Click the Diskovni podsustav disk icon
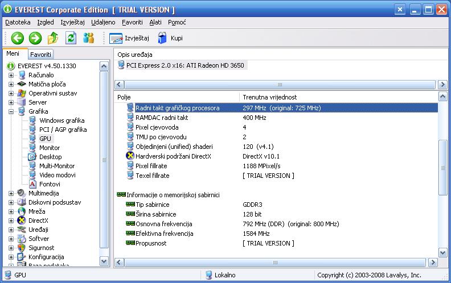The height and width of the screenshot is (283, 451). (x=22, y=202)
